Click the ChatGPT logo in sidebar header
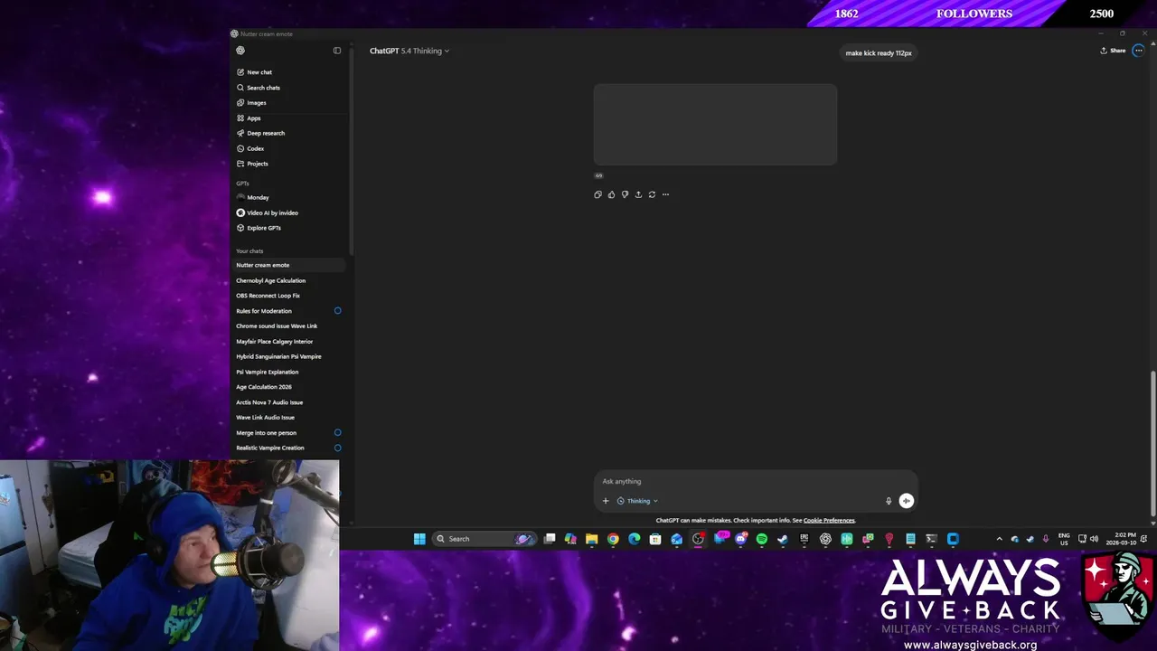The height and width of the screenshot is (651, 1157). click(240, 51)
